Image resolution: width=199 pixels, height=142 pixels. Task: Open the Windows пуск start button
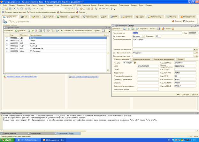coord(7,140)
